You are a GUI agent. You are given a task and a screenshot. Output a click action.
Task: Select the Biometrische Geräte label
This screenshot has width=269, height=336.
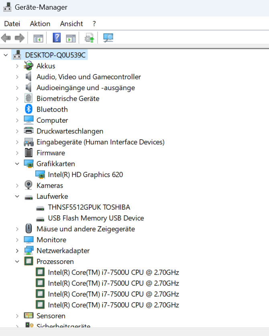point(68,99)
